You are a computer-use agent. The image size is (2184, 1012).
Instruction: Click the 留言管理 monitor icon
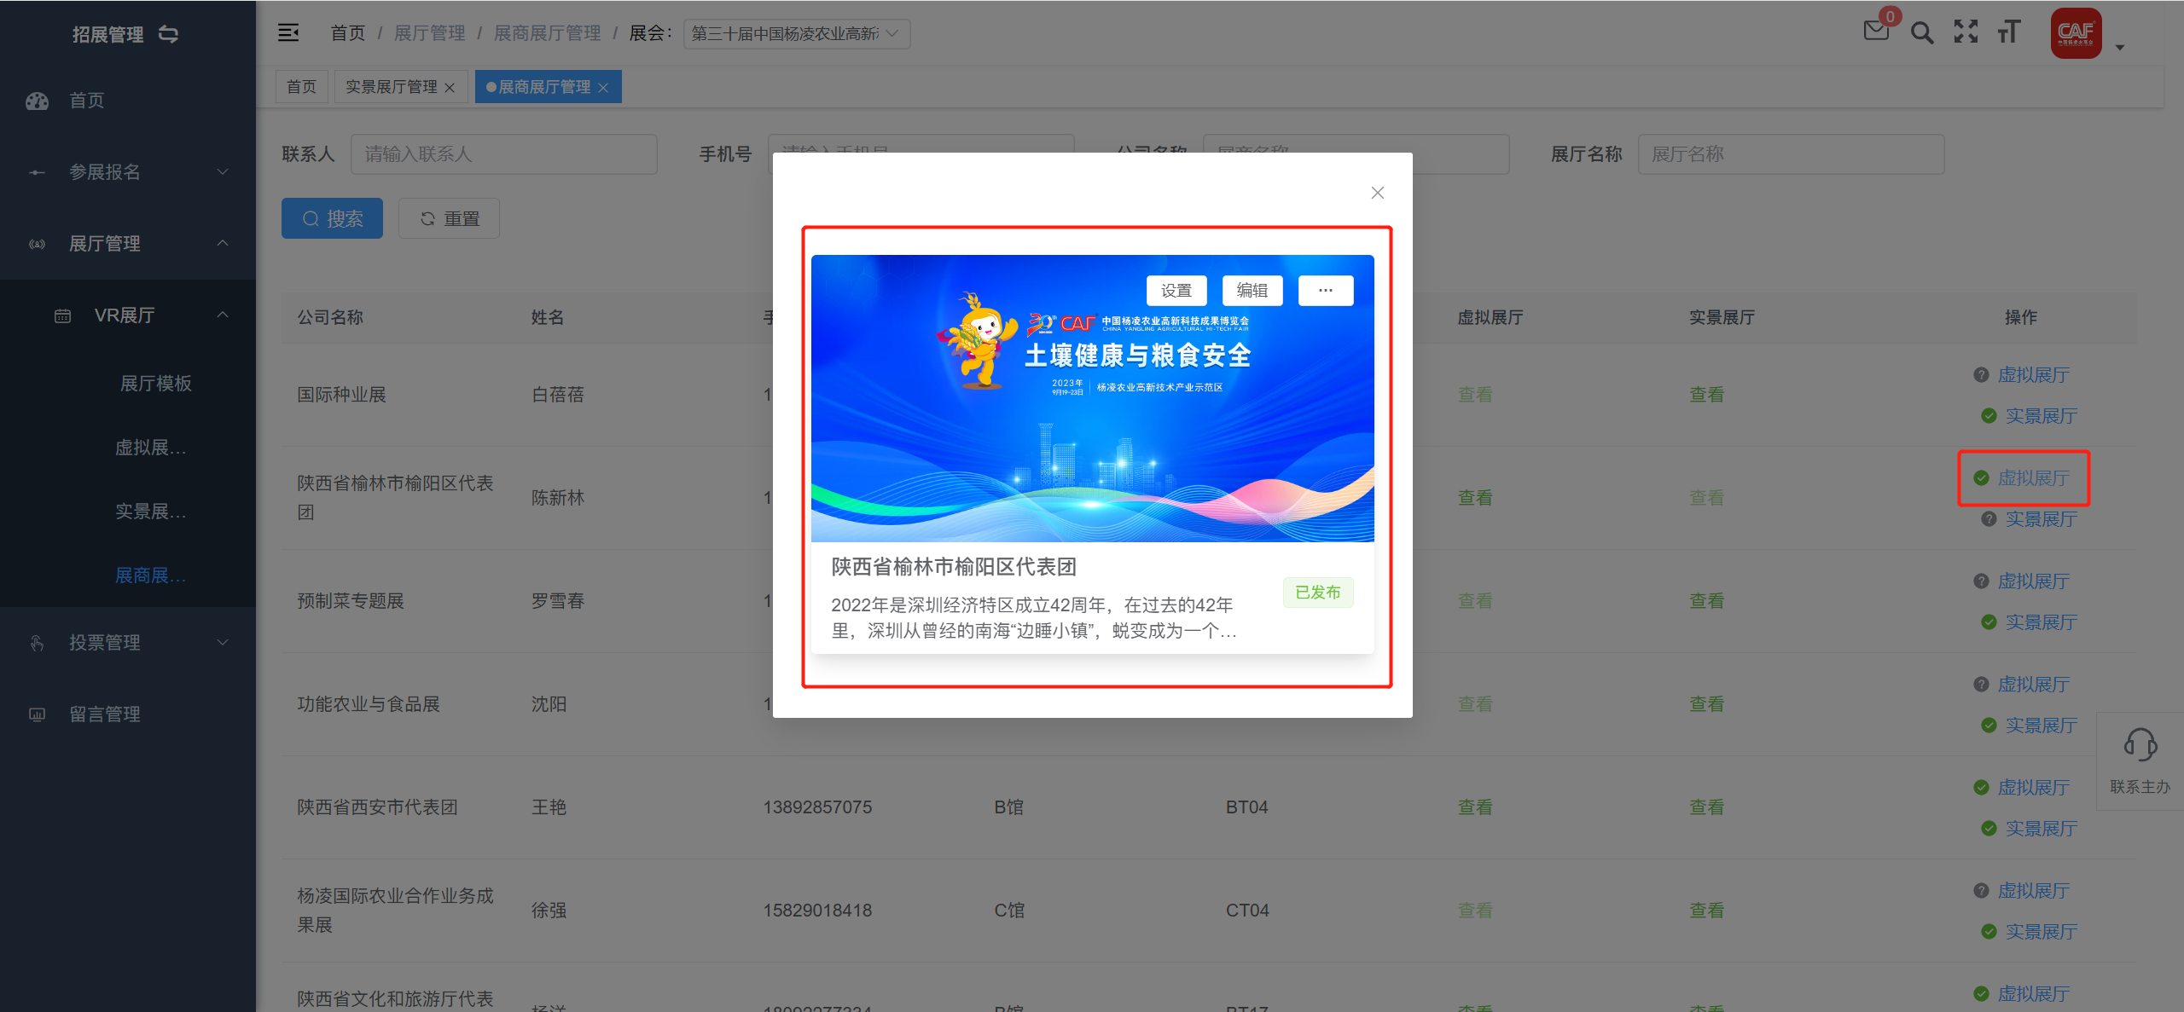click(37, 714)
